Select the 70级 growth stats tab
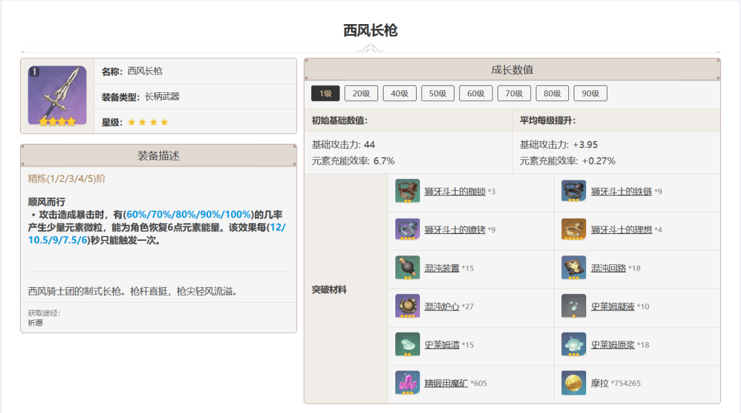Image resolution: width=741 pixels, height=413 pixels. click(x=514, y=94)
